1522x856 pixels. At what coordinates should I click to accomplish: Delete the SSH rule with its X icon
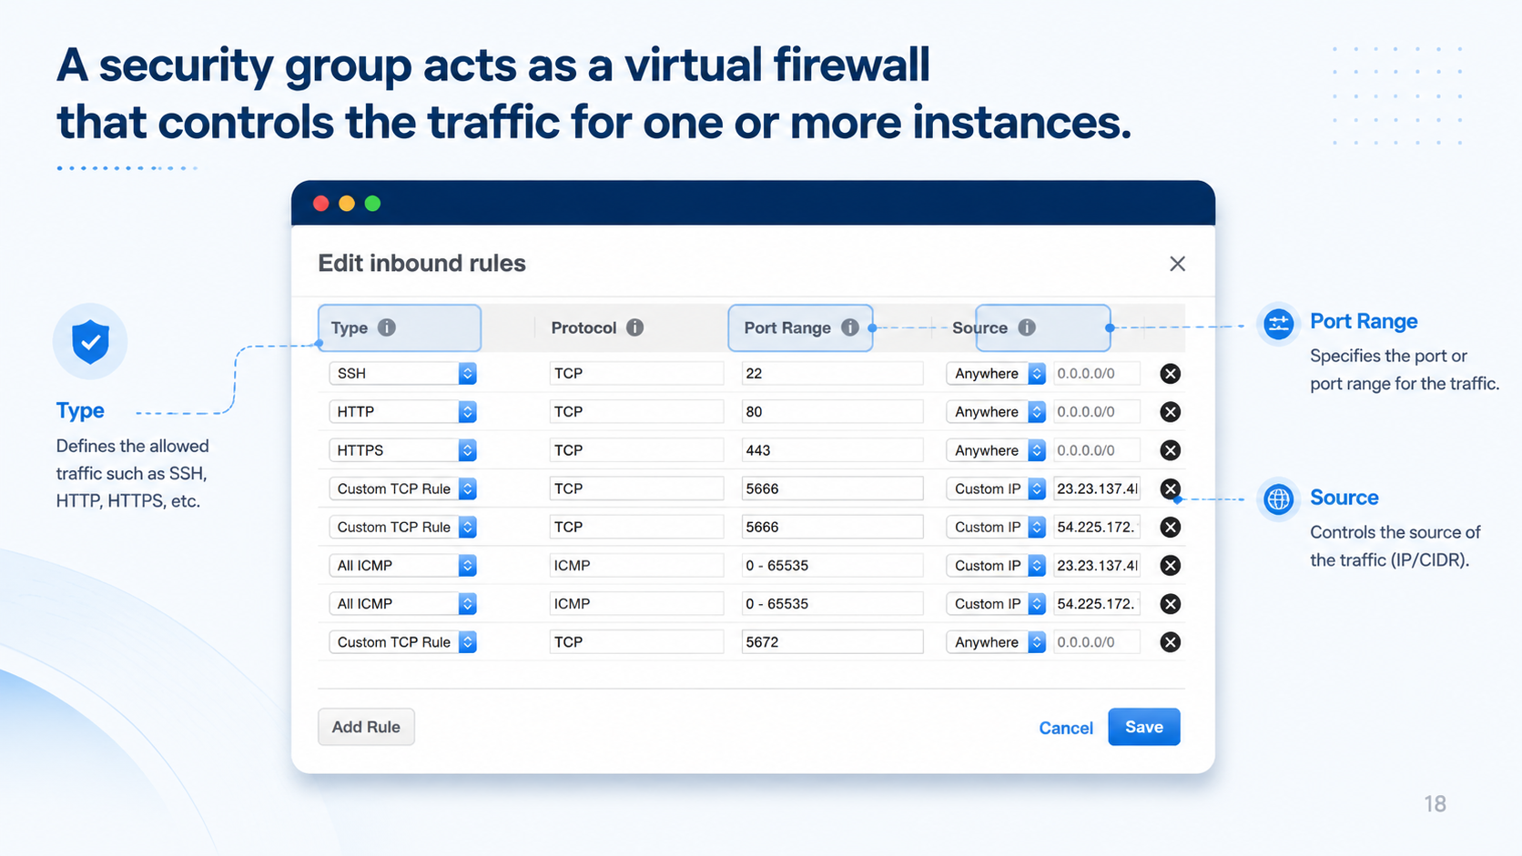point(1171,373)
